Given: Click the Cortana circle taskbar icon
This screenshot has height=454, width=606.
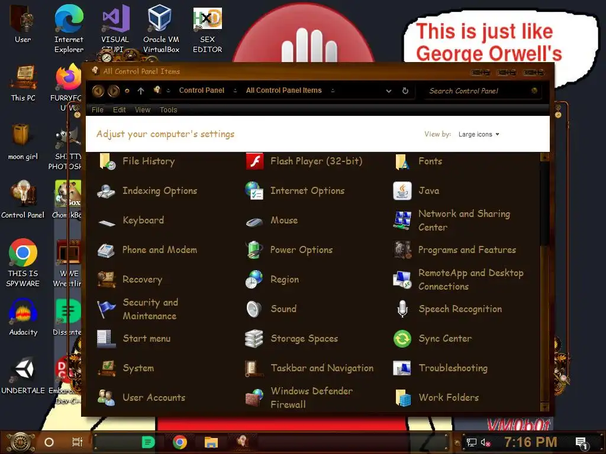Looking at the screenshot, I should pyautogui.click(x=49, y=442).
